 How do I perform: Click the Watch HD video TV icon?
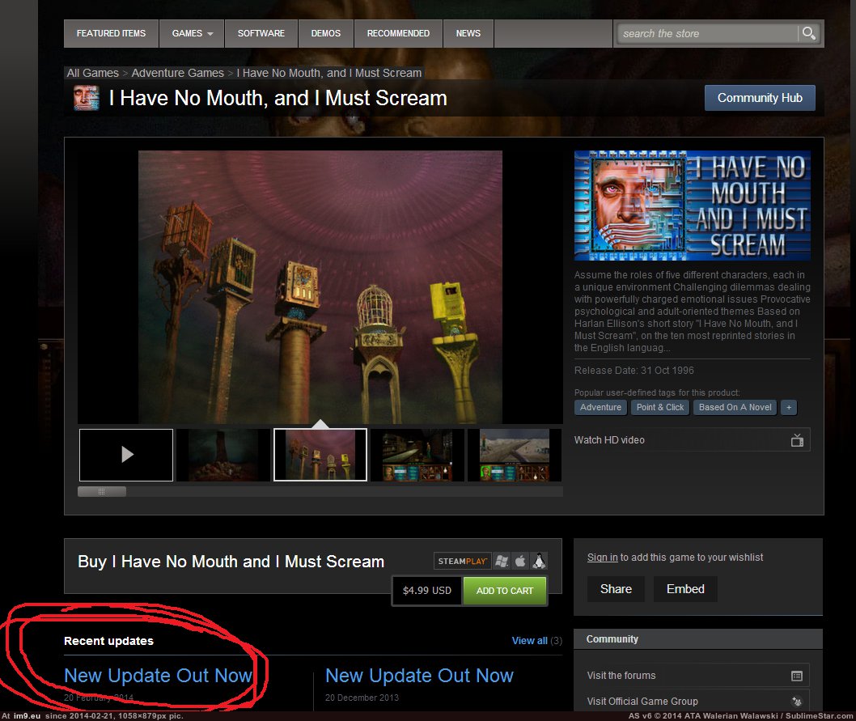(x=797, y=440)
